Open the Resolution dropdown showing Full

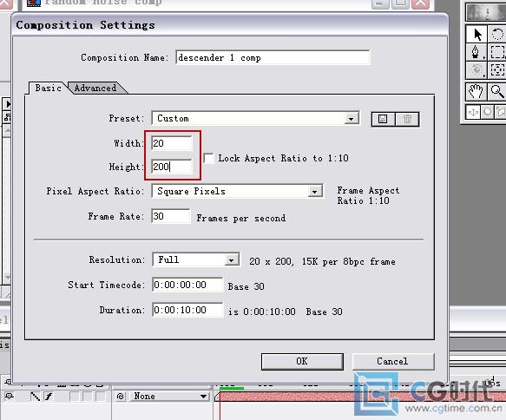click(196, 259)
